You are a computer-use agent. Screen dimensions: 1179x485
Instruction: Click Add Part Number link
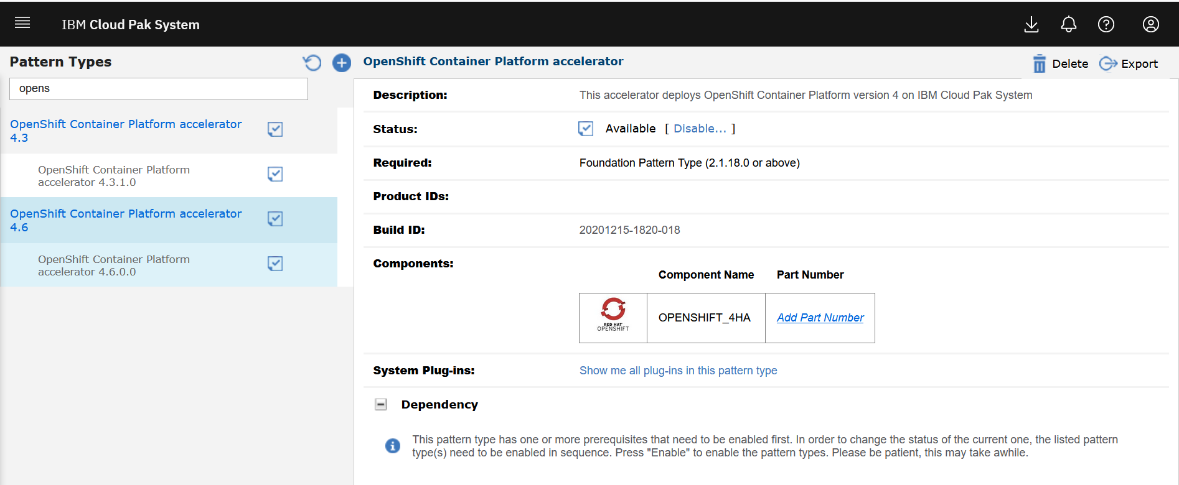(x=820, y=318)
